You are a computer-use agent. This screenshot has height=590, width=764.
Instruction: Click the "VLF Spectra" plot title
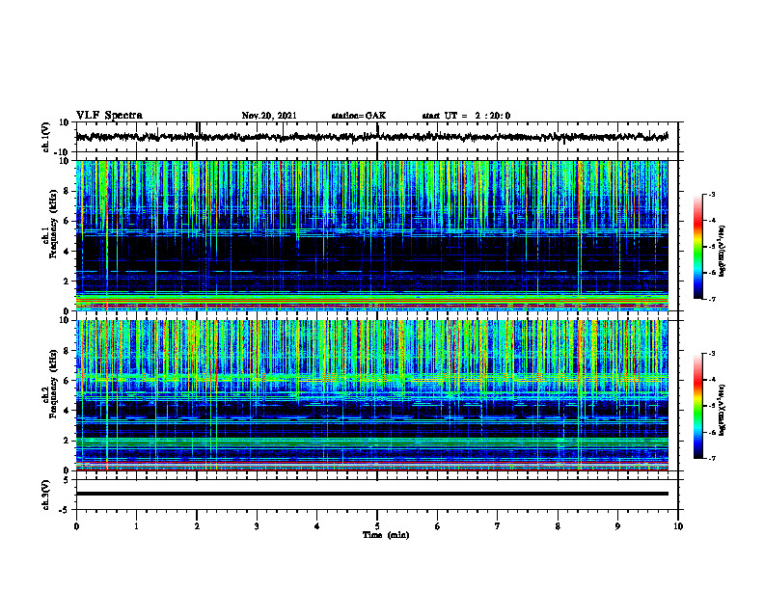[x=109, y=116]
